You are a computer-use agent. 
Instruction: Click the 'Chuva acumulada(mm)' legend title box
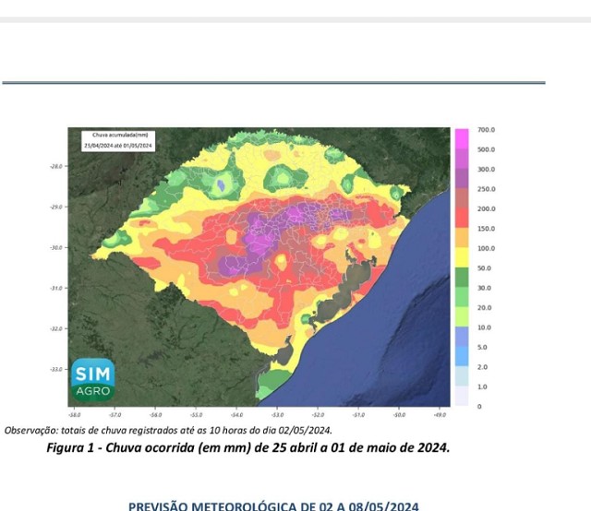pos(120,140)
